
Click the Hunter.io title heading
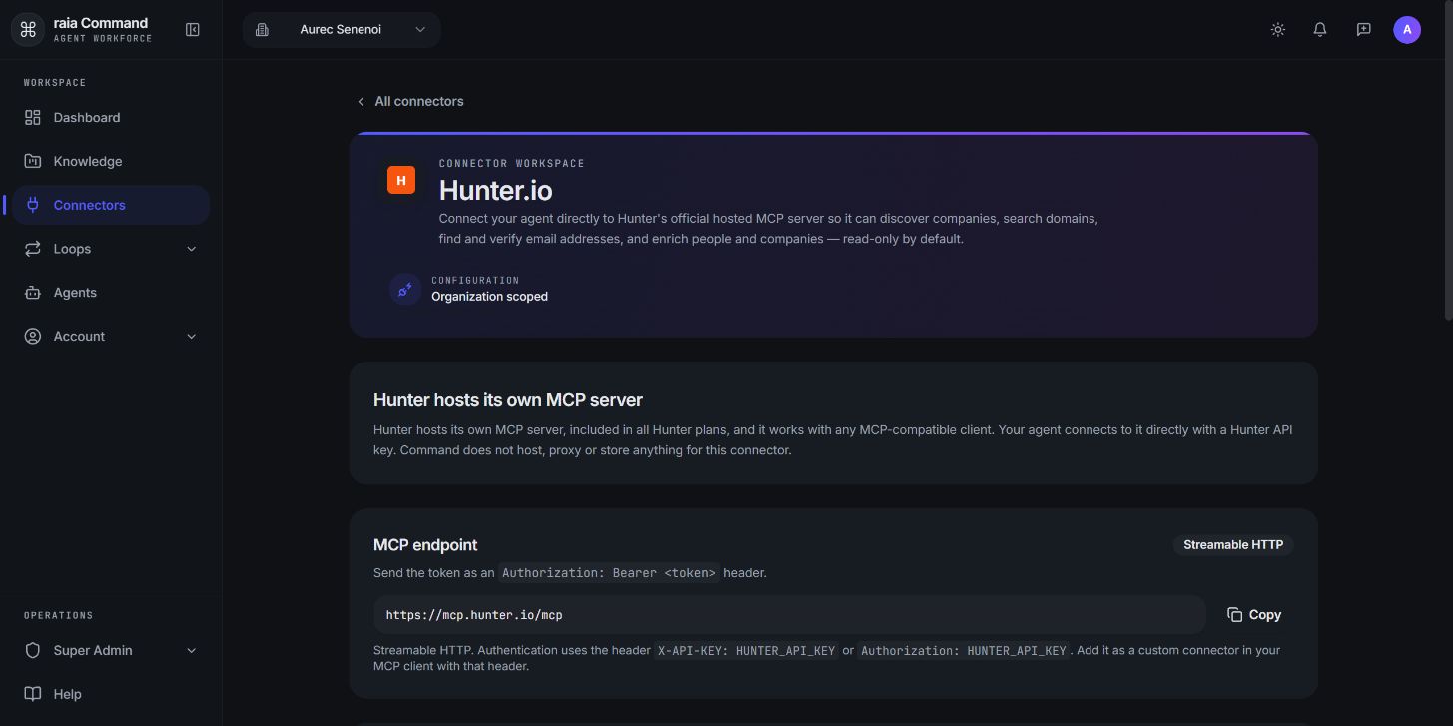pos(495,190)
